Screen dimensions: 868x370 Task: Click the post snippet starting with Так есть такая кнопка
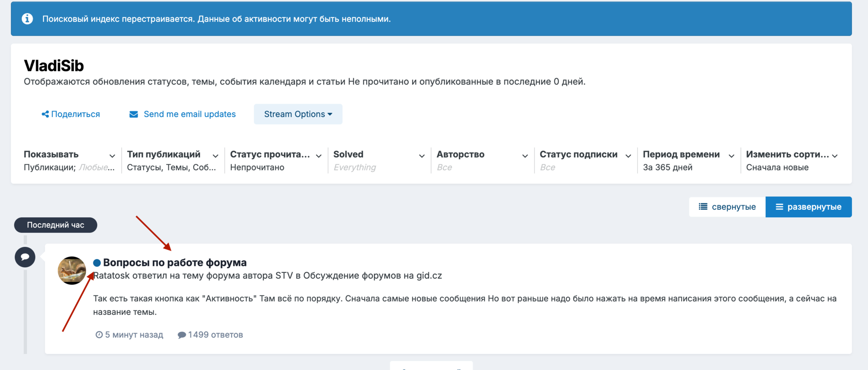click(465, 305)
